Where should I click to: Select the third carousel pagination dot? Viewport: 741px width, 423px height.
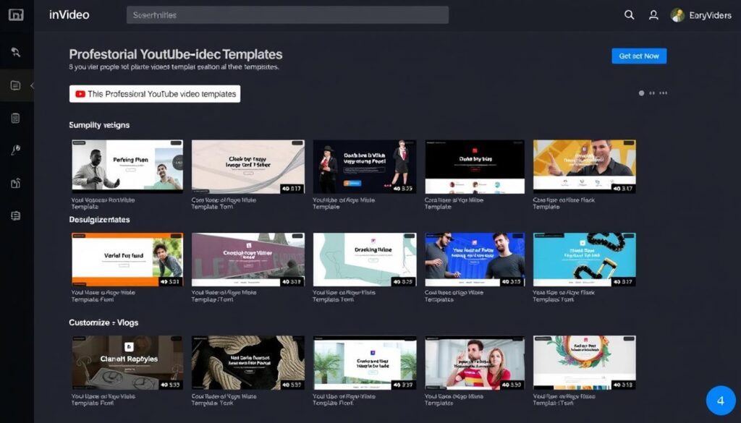click(664, 93)
